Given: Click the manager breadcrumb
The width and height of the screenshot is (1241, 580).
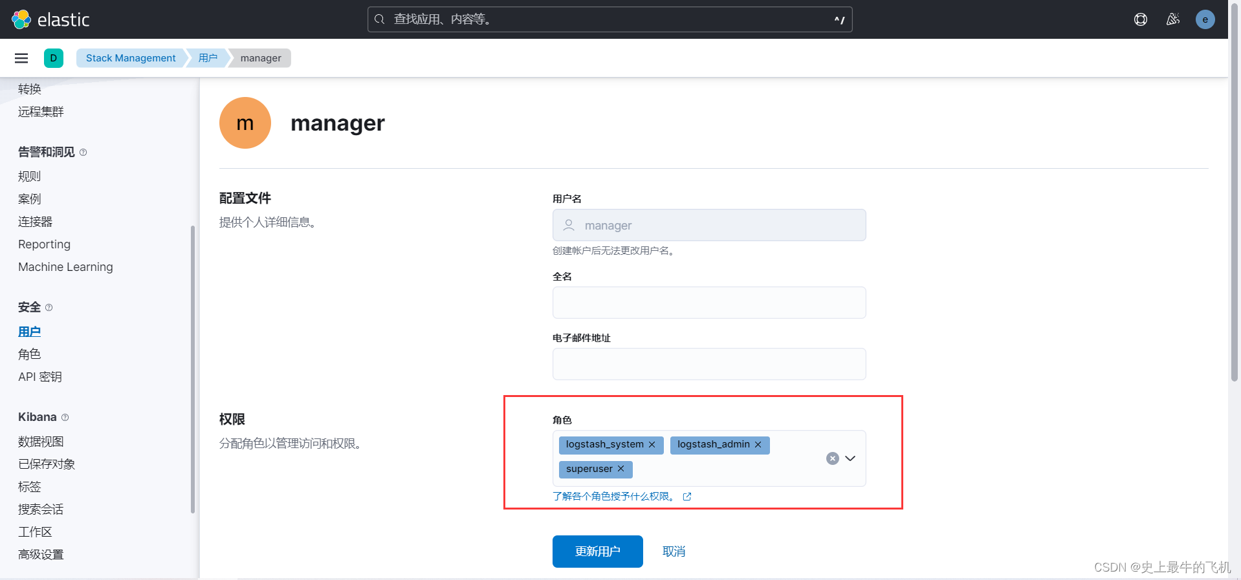Looking at the screenshot, I should (261, 58).
